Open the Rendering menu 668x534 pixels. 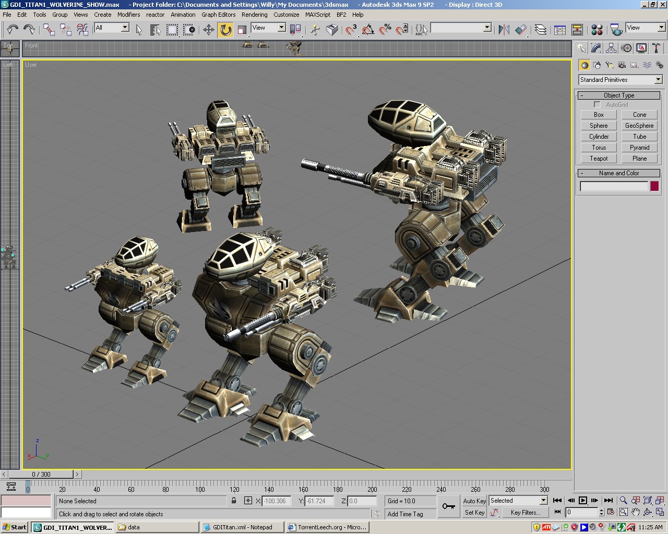254,15
